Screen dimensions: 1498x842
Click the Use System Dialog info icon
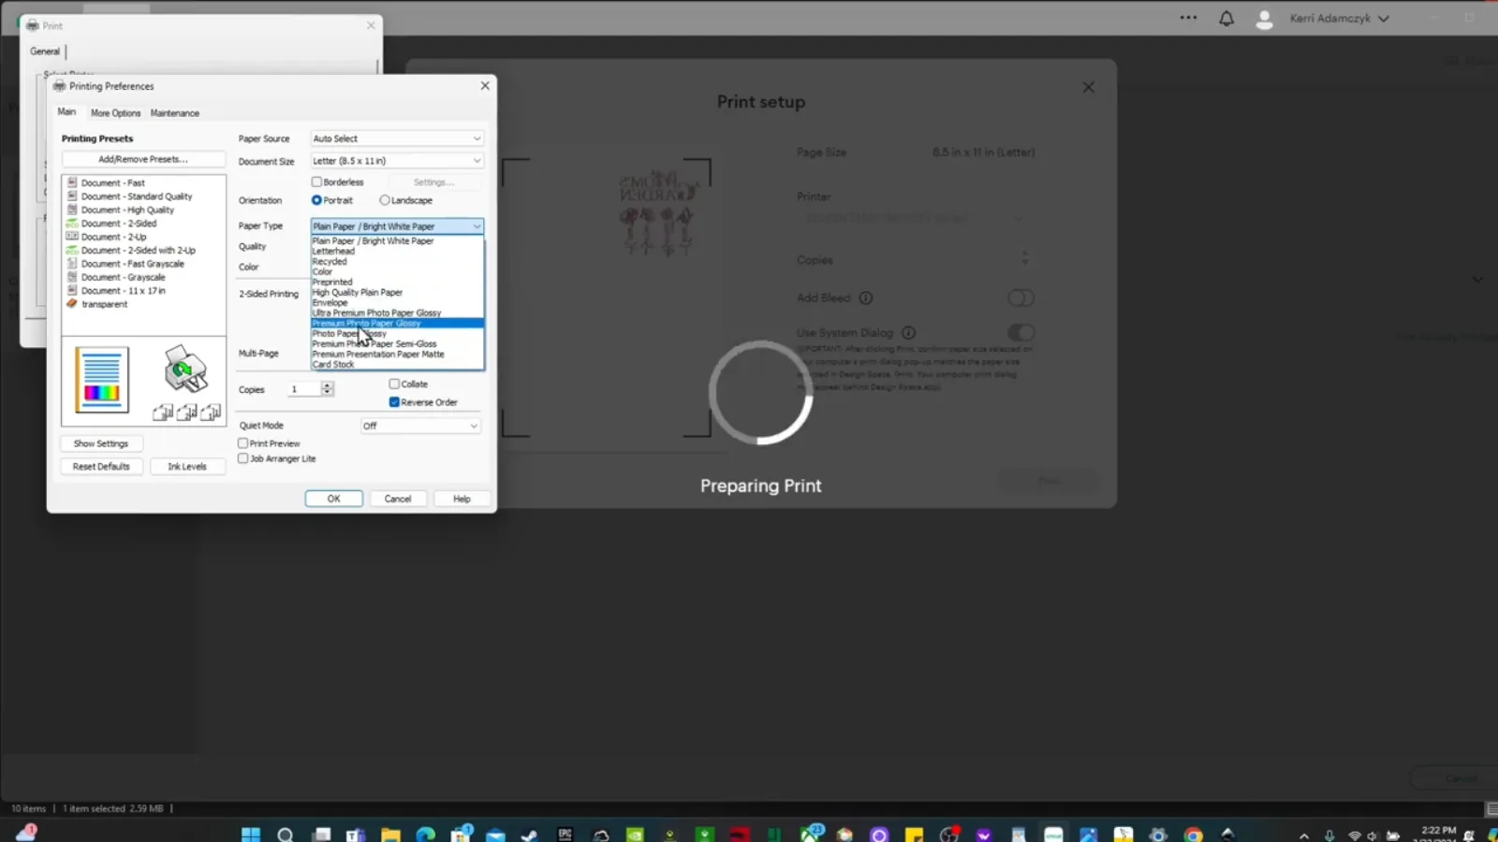pos(908,333)
